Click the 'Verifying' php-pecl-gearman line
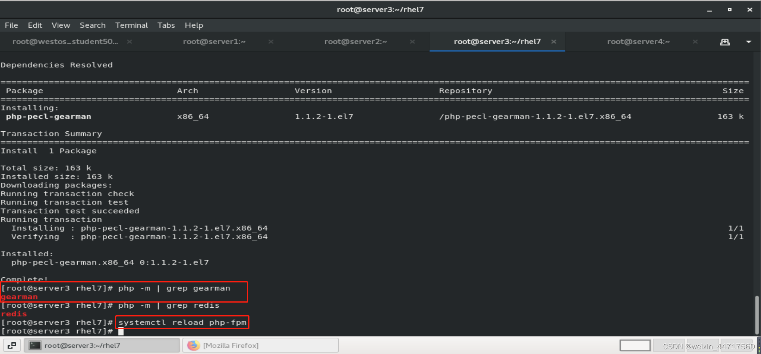761x354 pixels. (139, 237)
